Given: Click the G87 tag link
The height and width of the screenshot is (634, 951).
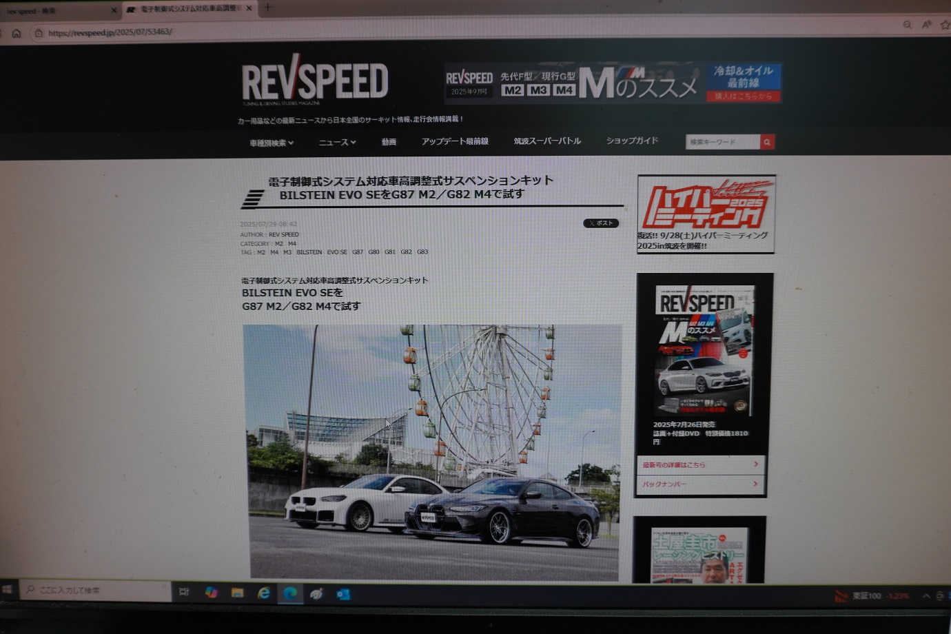Looking at the screenshot, I should 358,252.
